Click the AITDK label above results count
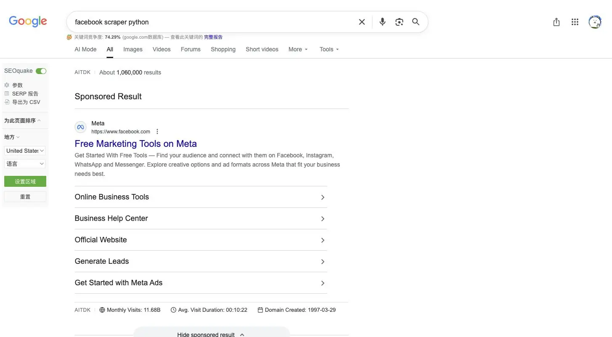Screen dimensions: 612x337 point(82,72)
